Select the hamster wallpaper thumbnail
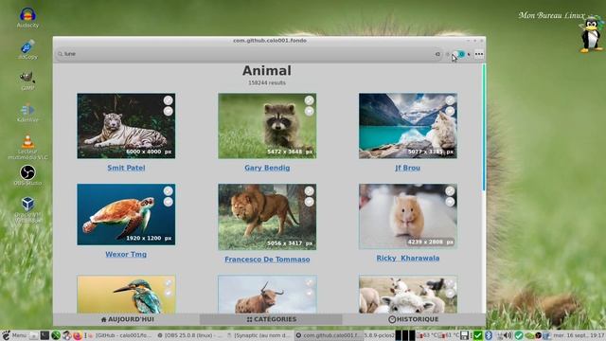 (408, 216)
